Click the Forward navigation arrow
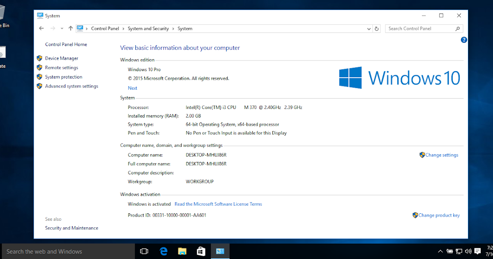Screen dimensions: 493x259 click(53, 28)
